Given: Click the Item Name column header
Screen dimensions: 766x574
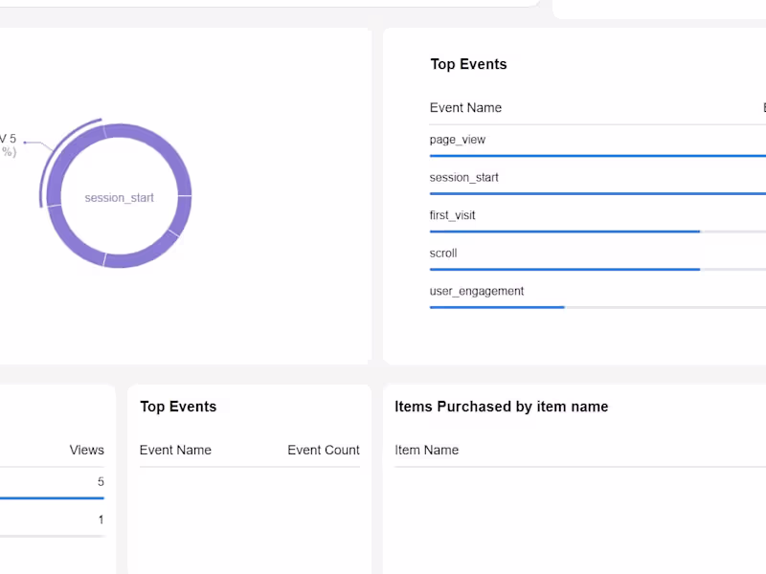Looking at the screenshot, I should pyautogui.click(x=427, y=450).
